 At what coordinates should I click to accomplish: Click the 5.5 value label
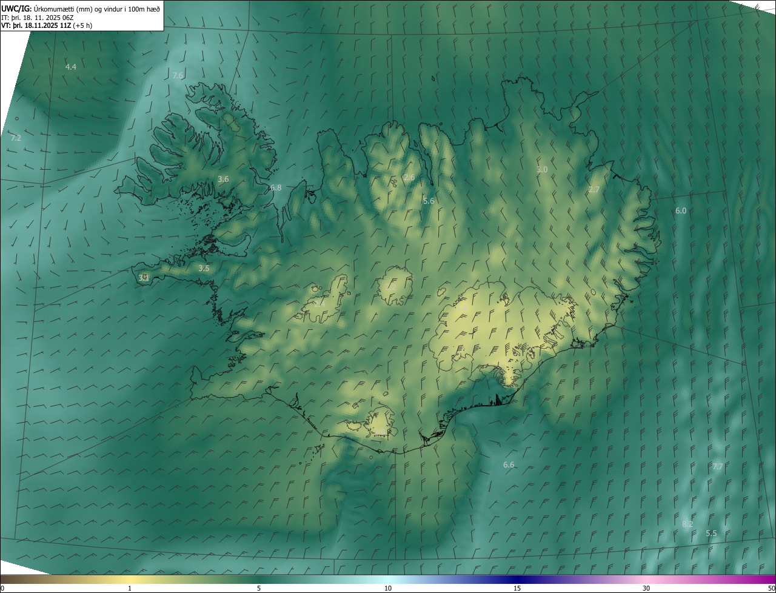pos(711,534)
